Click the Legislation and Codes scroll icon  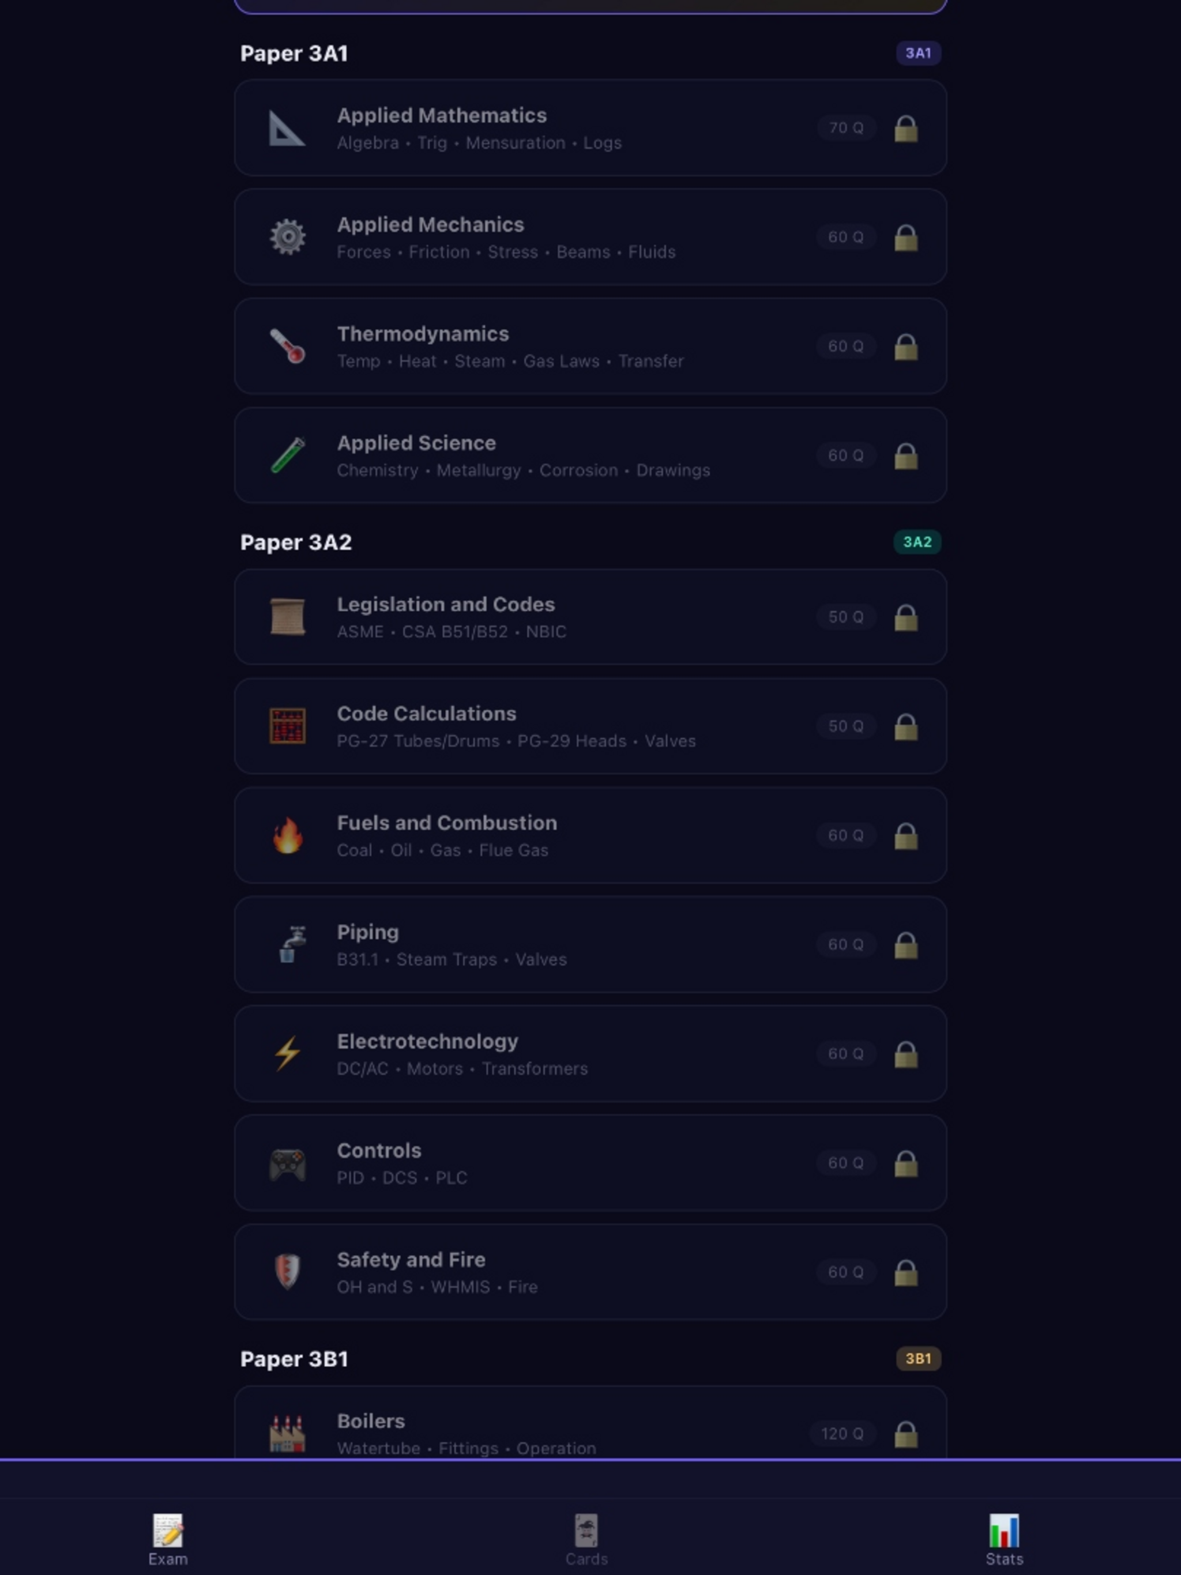(x=287, y=617)
